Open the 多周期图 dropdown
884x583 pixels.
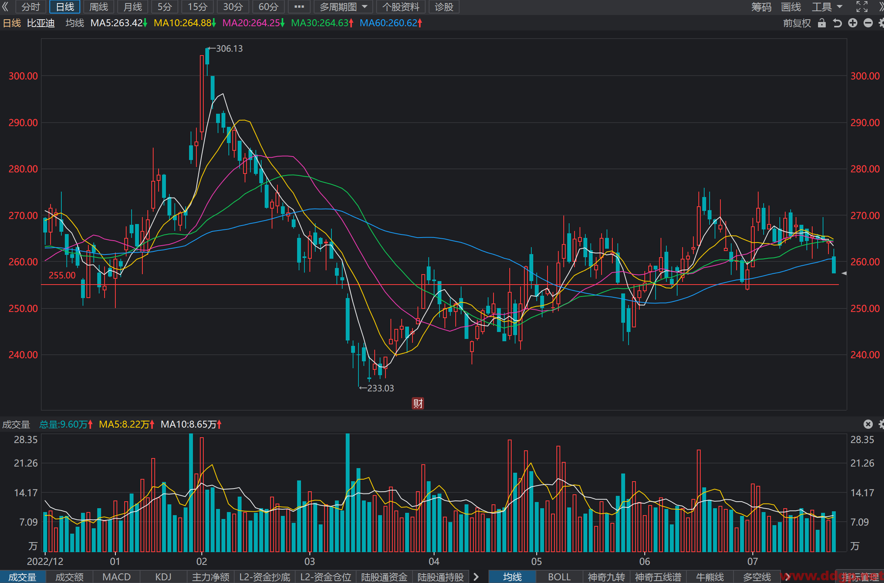[343, 7]
